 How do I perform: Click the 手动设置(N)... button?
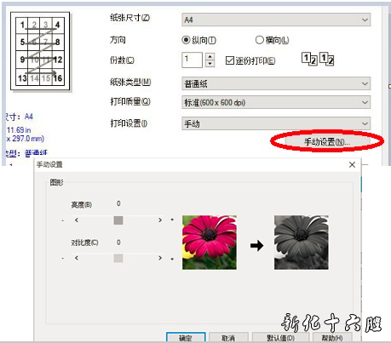[x=327, y=141]
